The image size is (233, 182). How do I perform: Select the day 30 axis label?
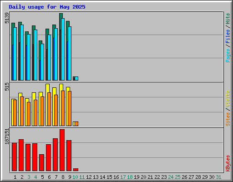coord(212,177)
